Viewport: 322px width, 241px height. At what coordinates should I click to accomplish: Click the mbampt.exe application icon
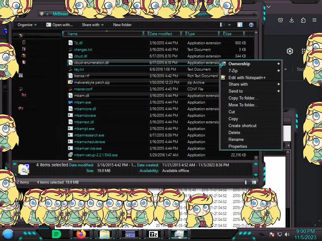(70, 128)
